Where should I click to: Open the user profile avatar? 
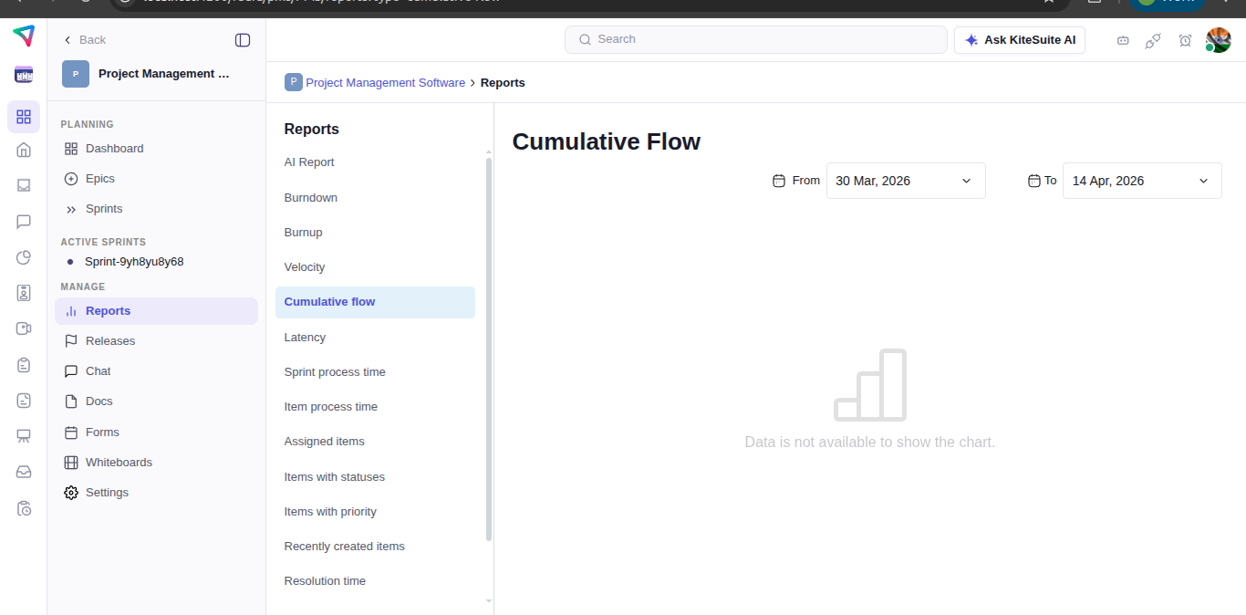pos(1218,40)
